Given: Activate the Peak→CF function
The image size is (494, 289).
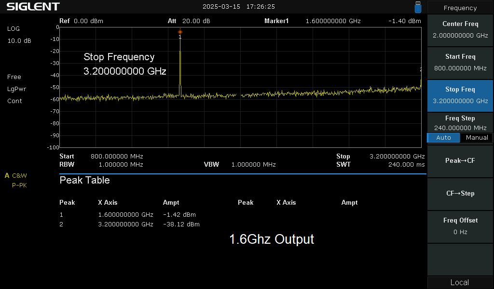Looking at the screenshot, I should point(460,161).
